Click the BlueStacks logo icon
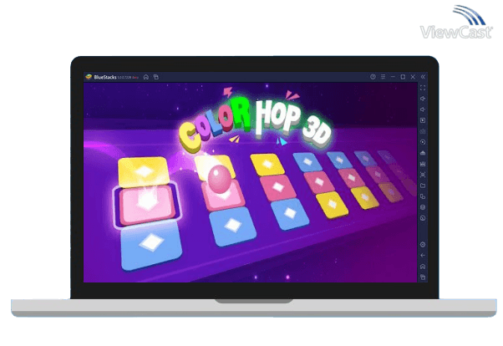Viewport: 503px width, 346px height. click(89, 77)
